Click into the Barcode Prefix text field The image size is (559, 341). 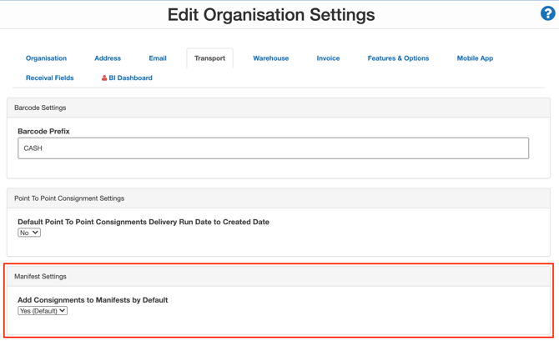tap(273, 148)
